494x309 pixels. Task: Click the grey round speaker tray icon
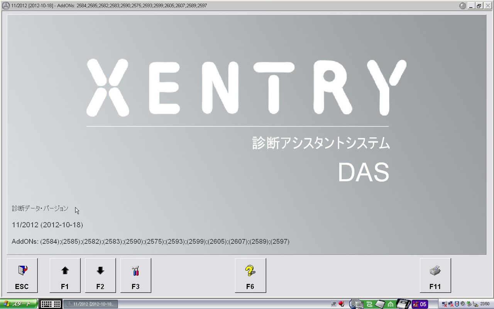click(x=462, y=304)
